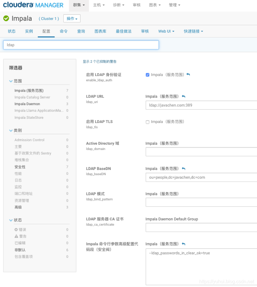The height and width of the screenshot is (287, 257).
Task: Click the ldap configuration search box
Action: pyautogui.click(x=81, y=45)
